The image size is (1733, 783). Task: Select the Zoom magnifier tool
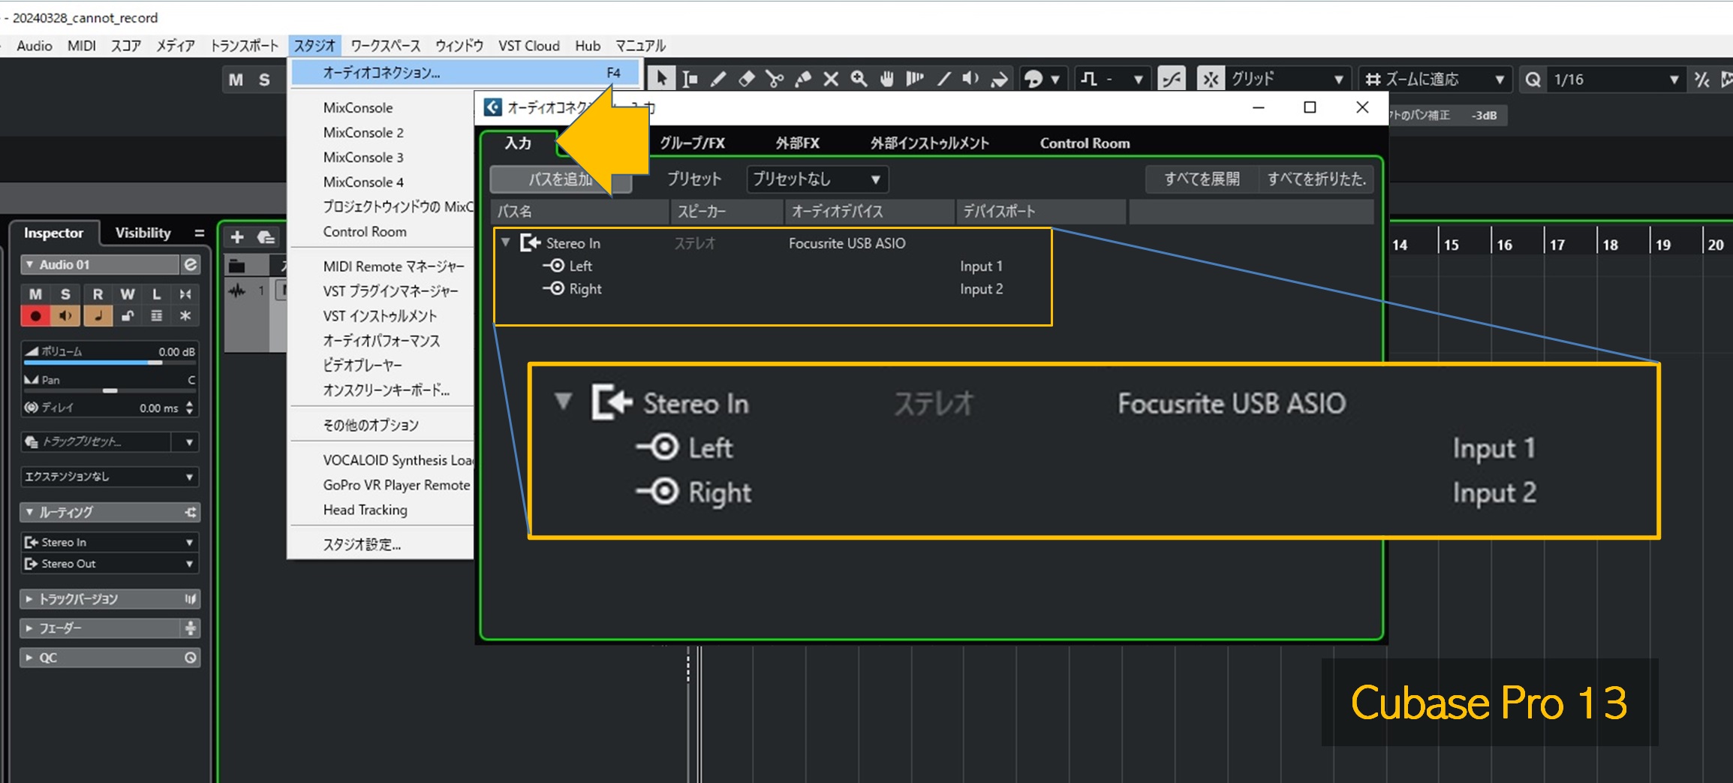tap(859, 79)
